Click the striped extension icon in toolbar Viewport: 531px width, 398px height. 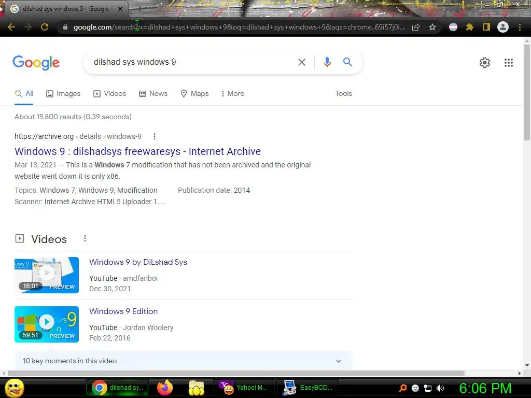click(453, 27)
